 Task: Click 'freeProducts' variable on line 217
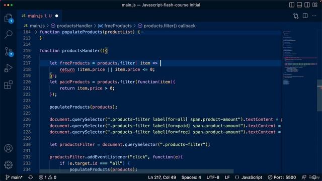(x=75, y=63)
